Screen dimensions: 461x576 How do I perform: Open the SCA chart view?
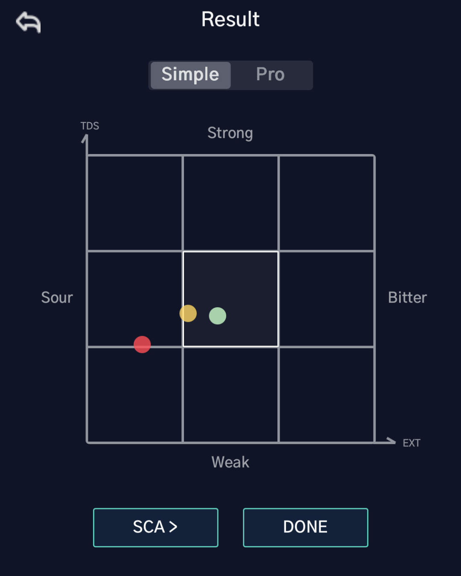[x=155, y=527]
